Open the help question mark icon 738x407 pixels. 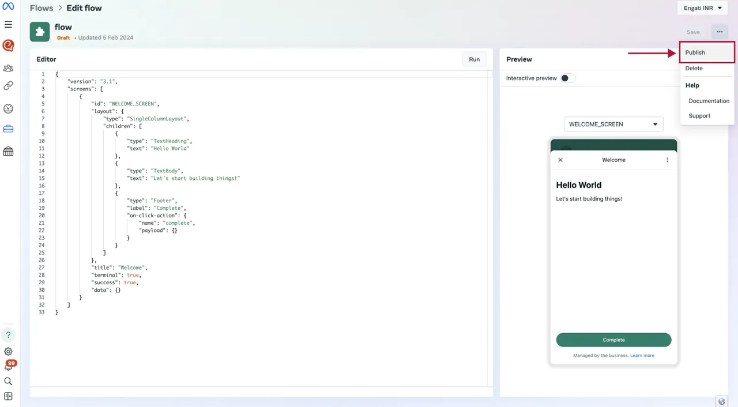[x=8, y=334]
